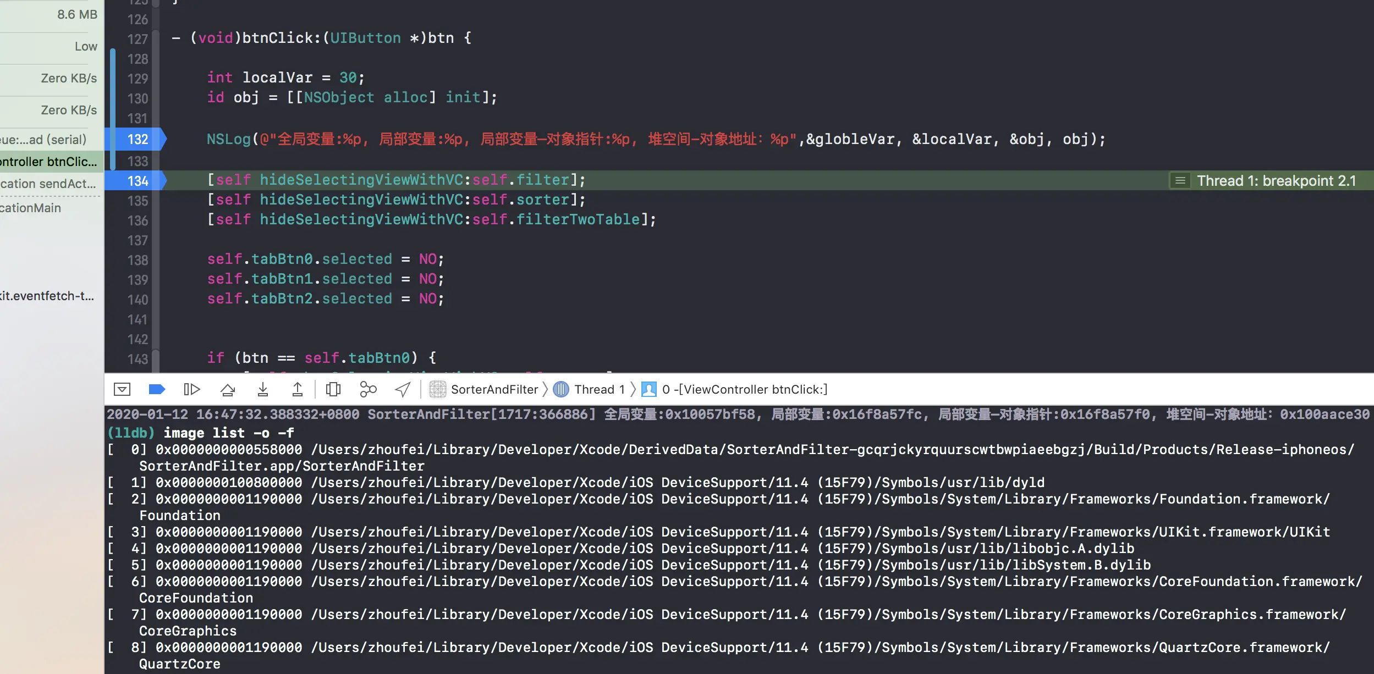This screenshot has height=674, width=1374.
Task: Hide the debug area with toggle icon
Action: pyautogui.click(x=122, y=390)
